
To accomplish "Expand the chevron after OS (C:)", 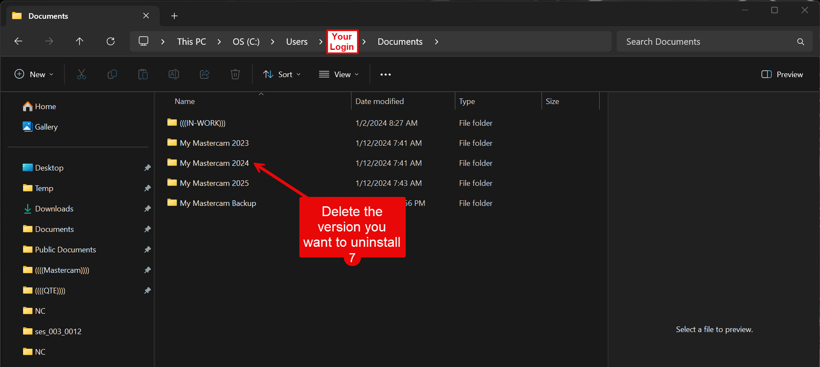I will [272, 42].
